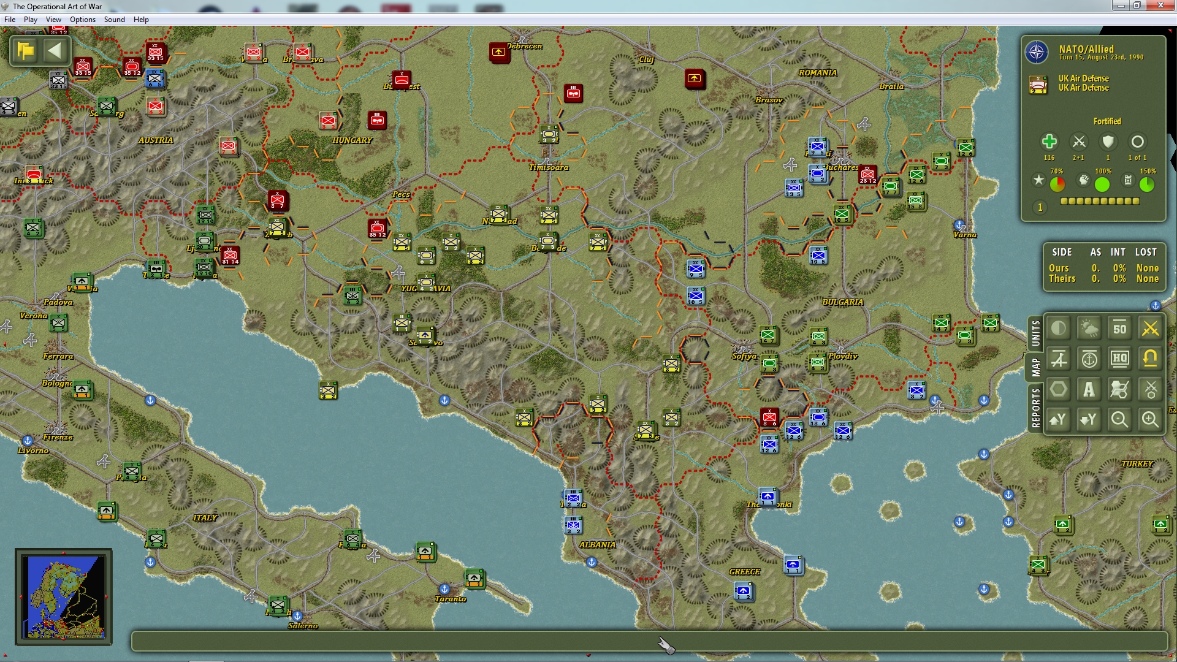Image resolution: width=1177 pixels, height=662 pixels.
Task: Click the 'Firenze' city label
Action: tap(58, 437)
